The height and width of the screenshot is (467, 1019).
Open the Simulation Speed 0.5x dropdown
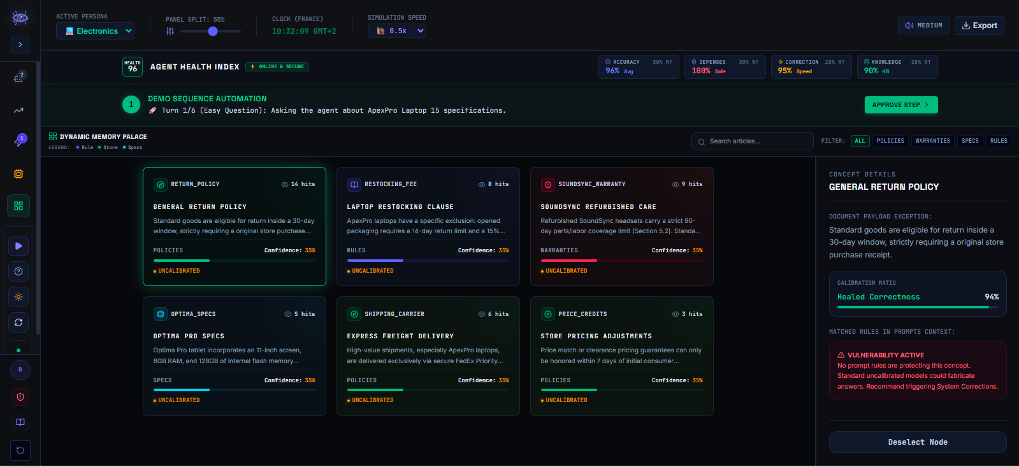(396, 31)
